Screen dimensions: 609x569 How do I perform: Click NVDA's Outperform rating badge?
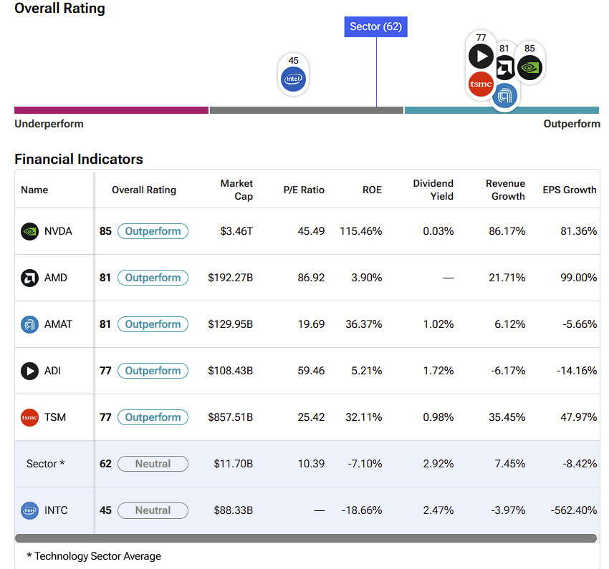point(153,231)
